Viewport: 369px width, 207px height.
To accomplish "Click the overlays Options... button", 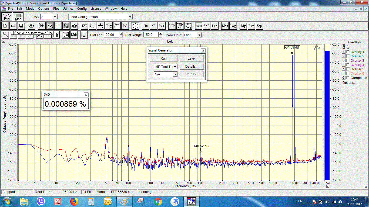I will point(350,83).
